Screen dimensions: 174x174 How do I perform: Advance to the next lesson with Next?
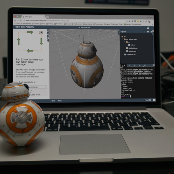(x=60, y=101)
